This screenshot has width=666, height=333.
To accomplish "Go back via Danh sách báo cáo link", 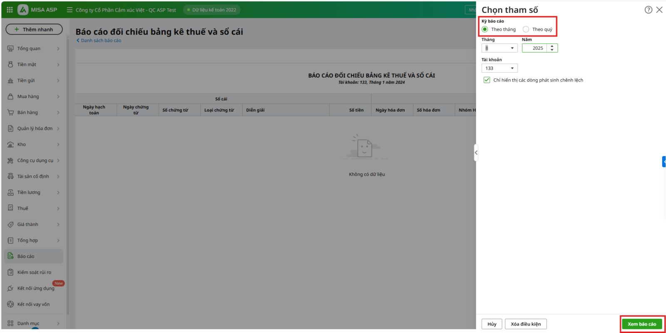I will pos(99,41).
